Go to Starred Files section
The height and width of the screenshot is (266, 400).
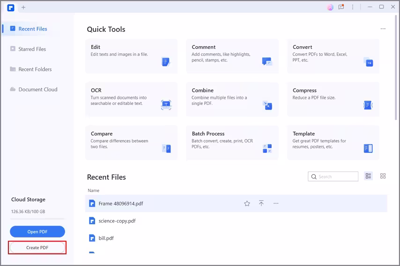coord(32,49)
